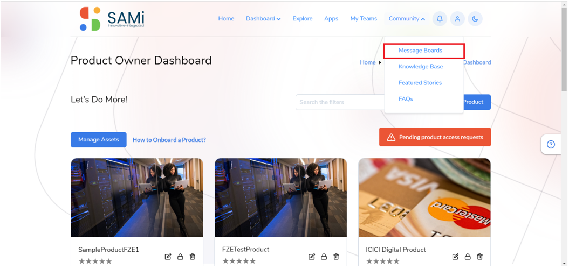Toggle dark mode moon icon
The image size is (569, 269).
click(475, 19)
